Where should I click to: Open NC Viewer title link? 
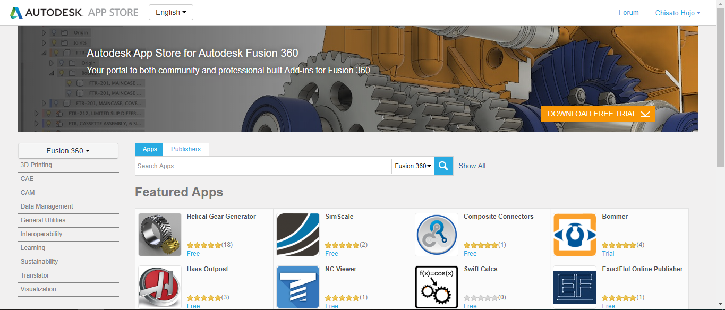[341, 269]
